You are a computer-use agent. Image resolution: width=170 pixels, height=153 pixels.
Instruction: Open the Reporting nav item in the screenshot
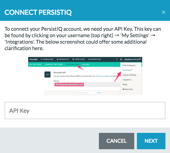tap(95, 59)
